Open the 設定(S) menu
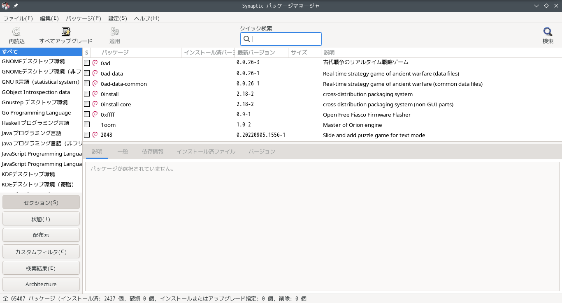562x303 pixels. click(x=118, y=18)
